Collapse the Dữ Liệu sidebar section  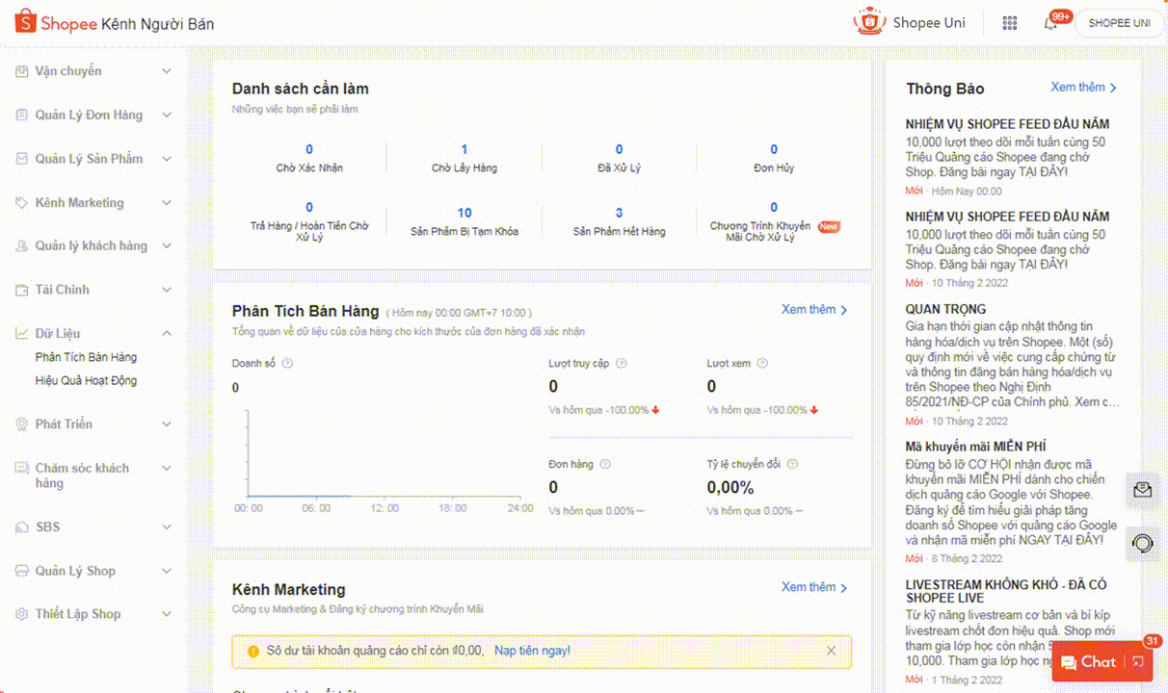click(167, 333)
